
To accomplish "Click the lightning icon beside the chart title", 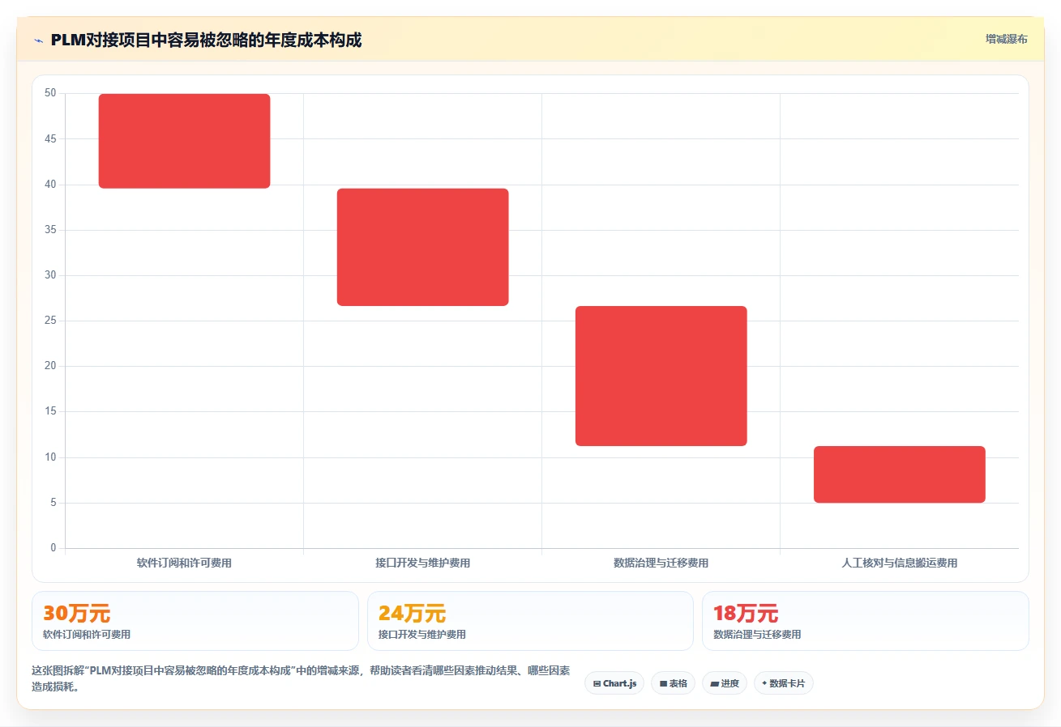I will coord(38,40).
